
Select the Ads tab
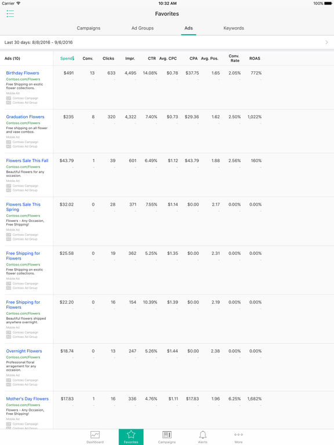(x=188, y=28)
